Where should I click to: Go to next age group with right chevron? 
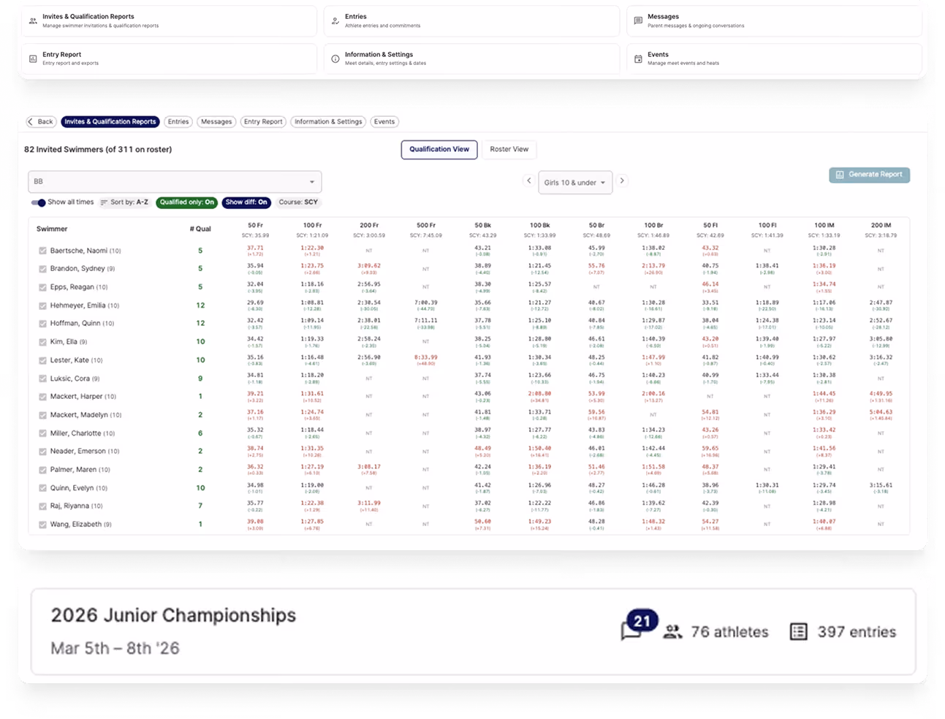pyautogui.click(x=622, y=180)
